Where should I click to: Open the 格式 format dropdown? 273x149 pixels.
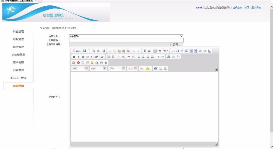pos(98,69)
